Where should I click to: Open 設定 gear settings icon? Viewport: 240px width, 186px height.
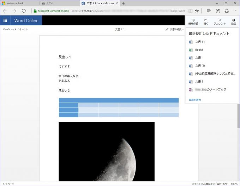tap(234, 22)
